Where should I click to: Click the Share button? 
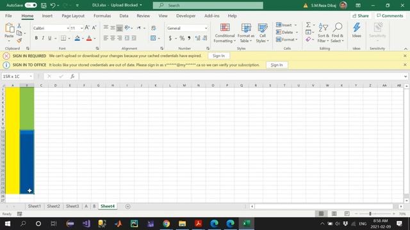coord(361,16)
